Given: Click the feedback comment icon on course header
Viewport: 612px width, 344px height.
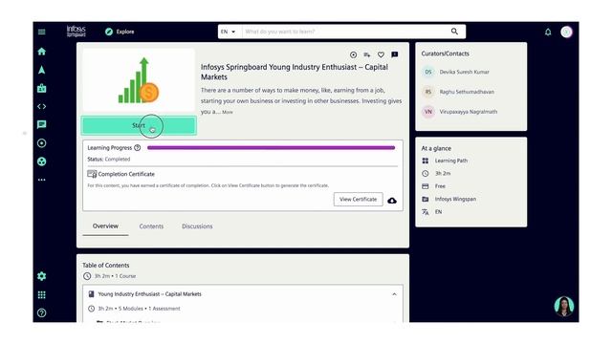Looking at the screenshot, I should (x=395, y=54).
